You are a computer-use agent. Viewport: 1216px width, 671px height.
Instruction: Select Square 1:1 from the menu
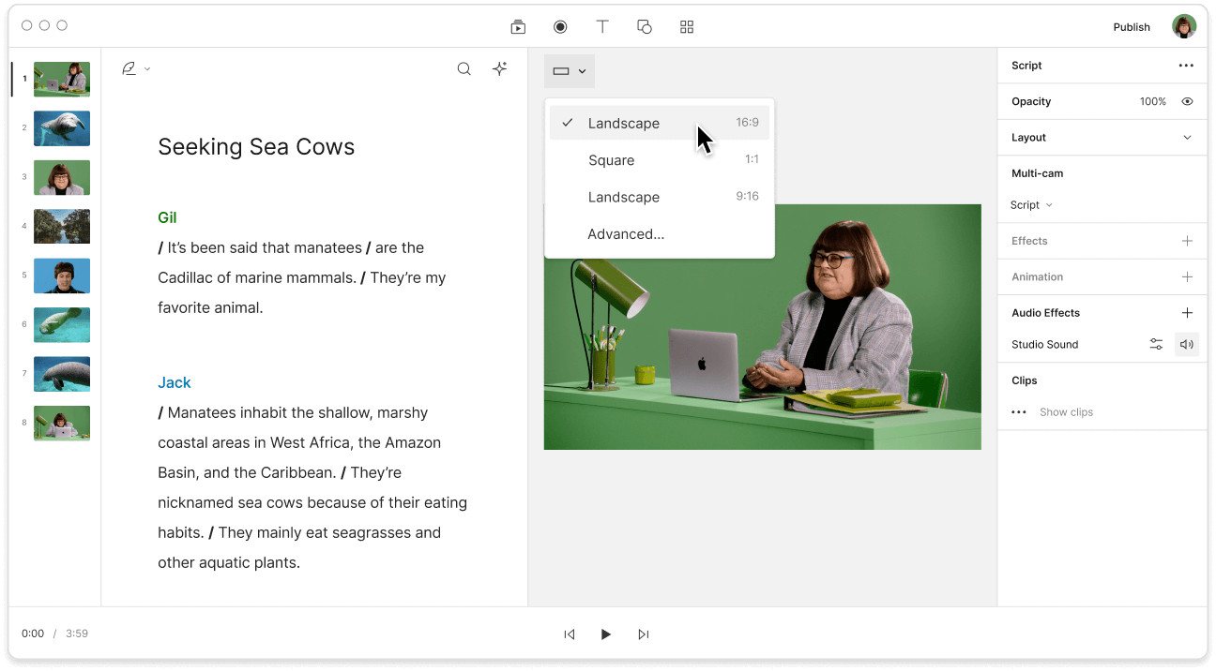(612, 160)
